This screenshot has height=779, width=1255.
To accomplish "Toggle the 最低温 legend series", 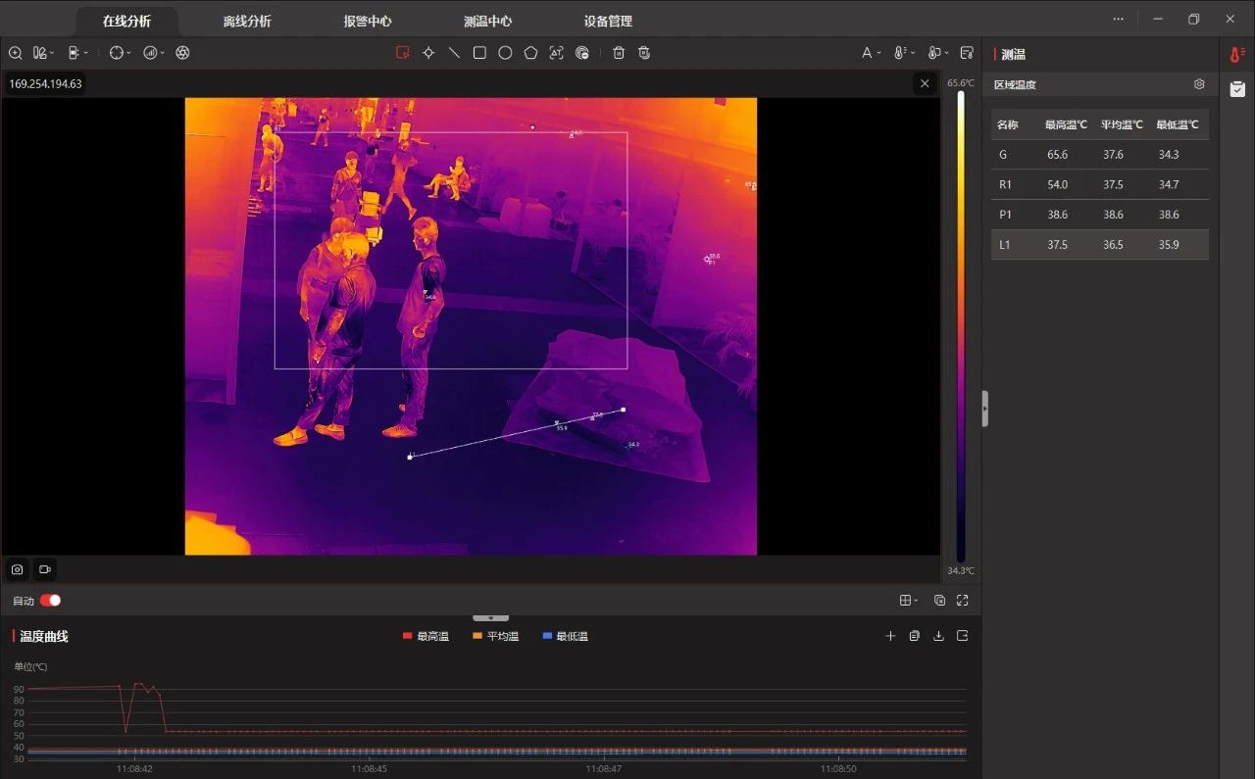I will pyautogui.click(x=565, y=637).
